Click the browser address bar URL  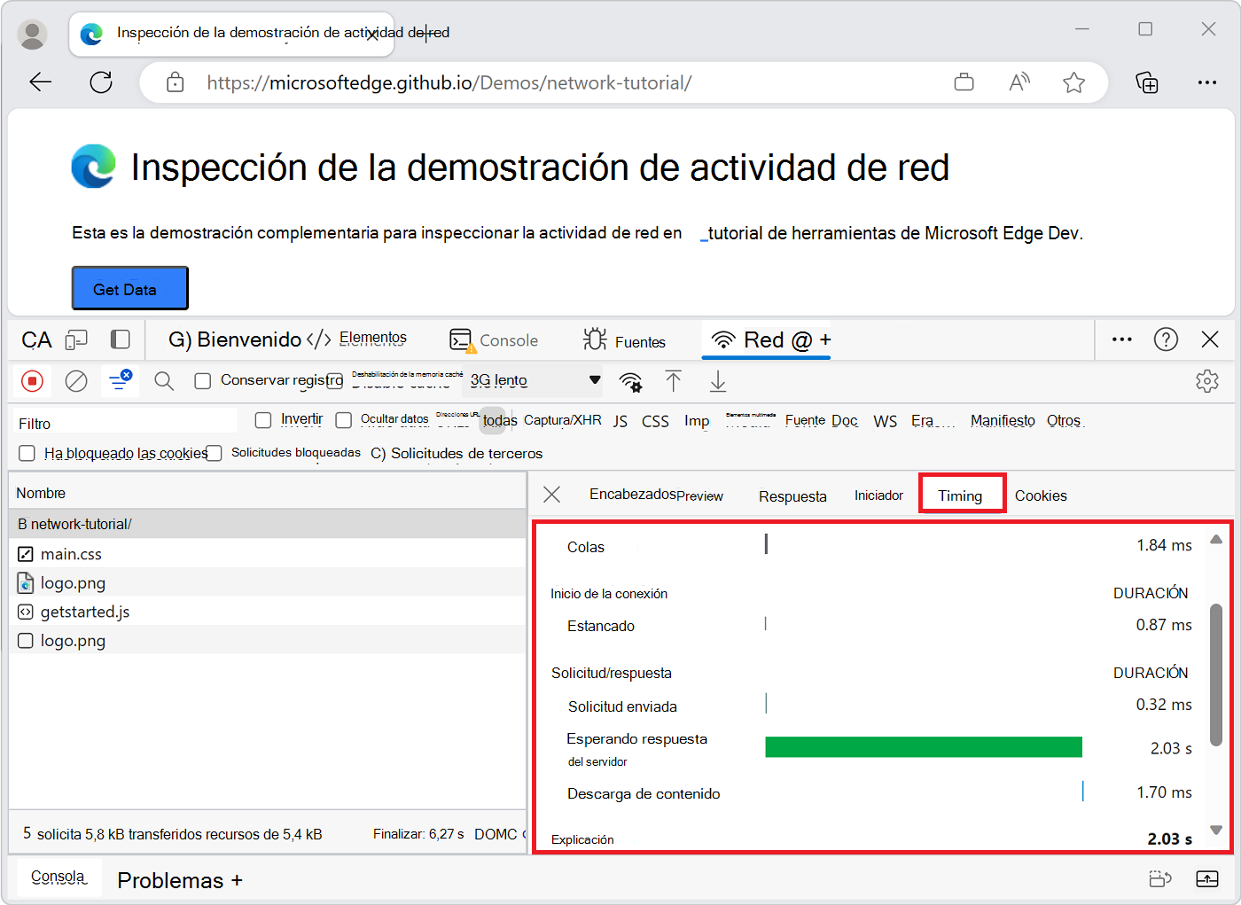449,82
